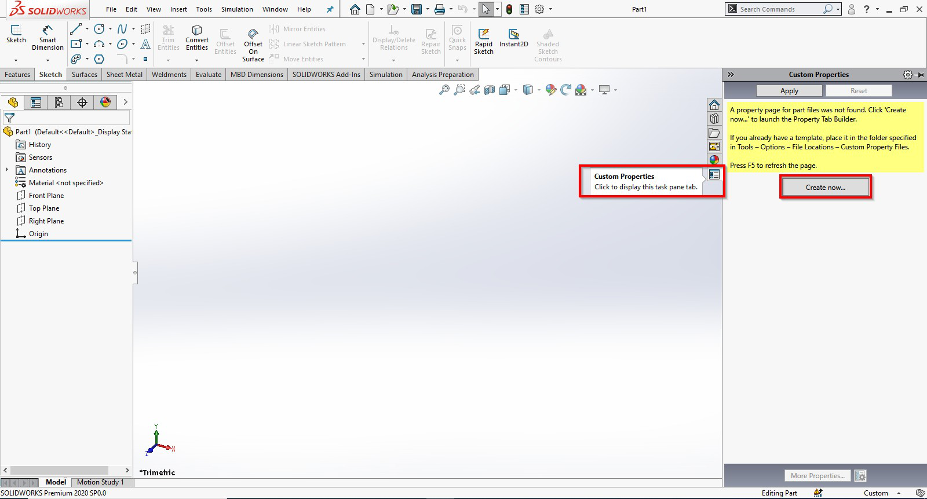
Task: Click the Rapid Sketch tool
Action: tap(484, 41)
